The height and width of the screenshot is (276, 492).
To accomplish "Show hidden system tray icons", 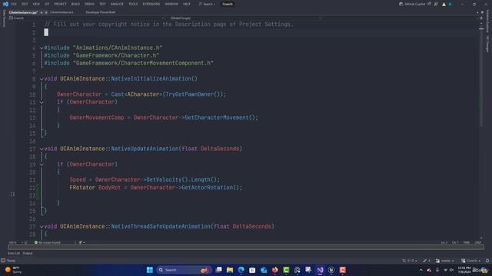I will pos(421,270).
